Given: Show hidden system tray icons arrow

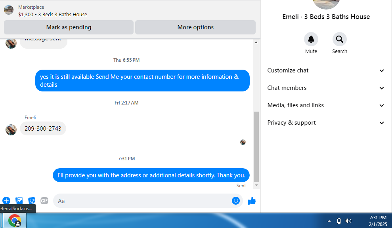Looking at the screenshot, I should point(329,221).
